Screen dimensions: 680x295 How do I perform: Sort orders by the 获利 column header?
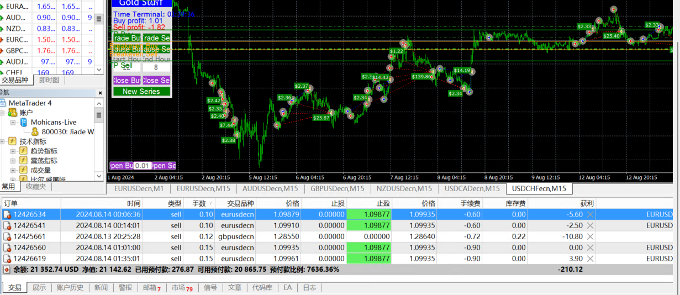coord(587,203)
